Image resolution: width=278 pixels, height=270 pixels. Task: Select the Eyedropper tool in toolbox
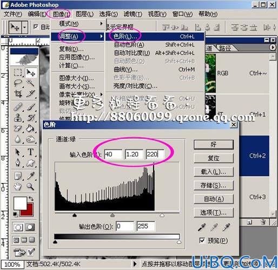coord(30,176)
